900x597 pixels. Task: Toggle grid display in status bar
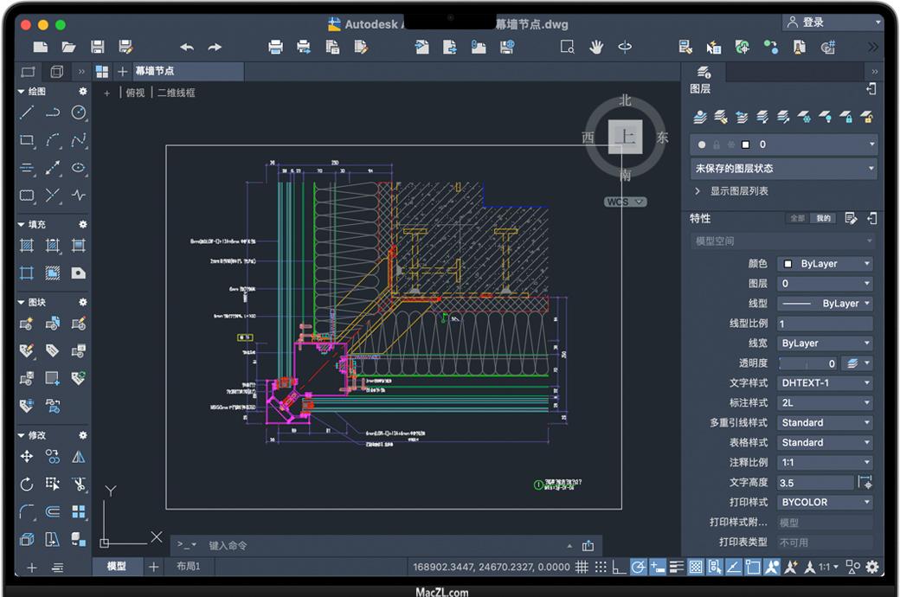(x=582, y=568)
